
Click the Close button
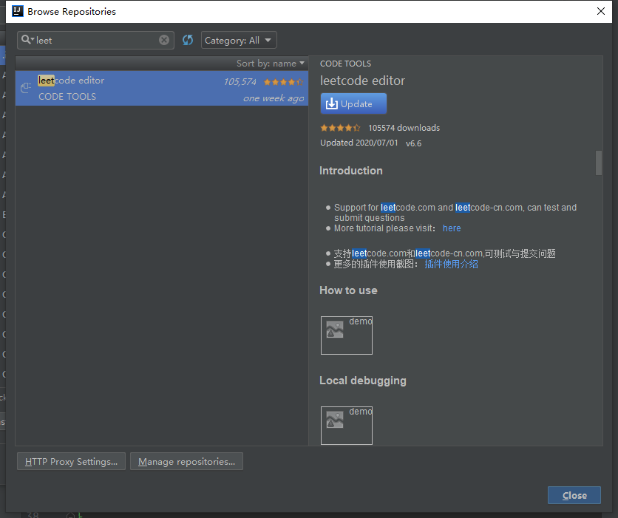pyautogui.click(x=574, y=495)
